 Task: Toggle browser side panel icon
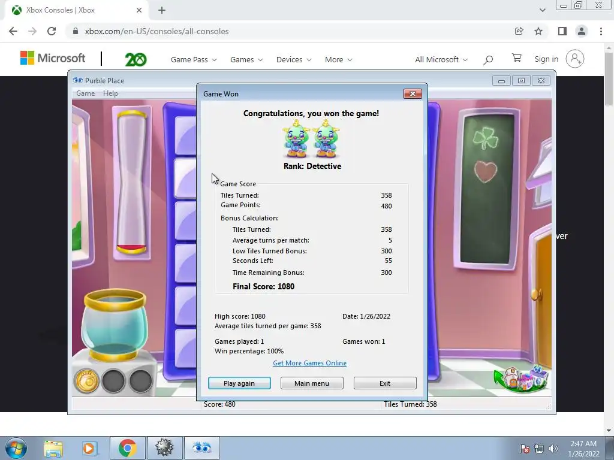(x=562, y=31)
